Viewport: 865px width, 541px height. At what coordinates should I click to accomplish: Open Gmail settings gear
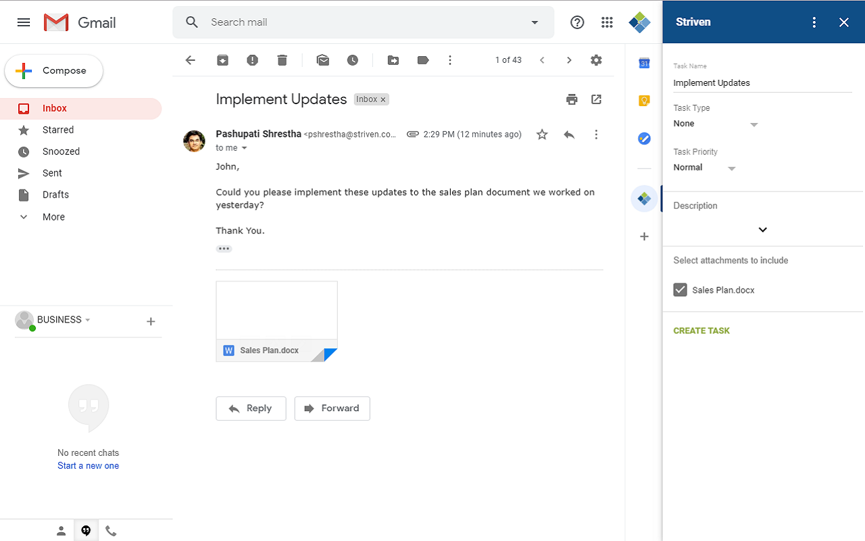[596, 60]
